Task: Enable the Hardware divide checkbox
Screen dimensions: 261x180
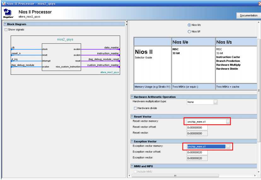Action: click(135, 108)
